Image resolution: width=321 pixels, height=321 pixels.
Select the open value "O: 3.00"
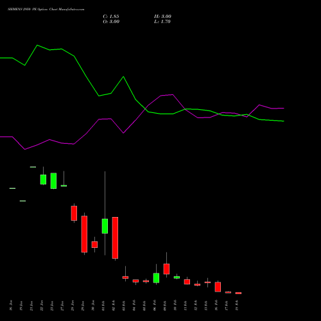coord(111,22)
